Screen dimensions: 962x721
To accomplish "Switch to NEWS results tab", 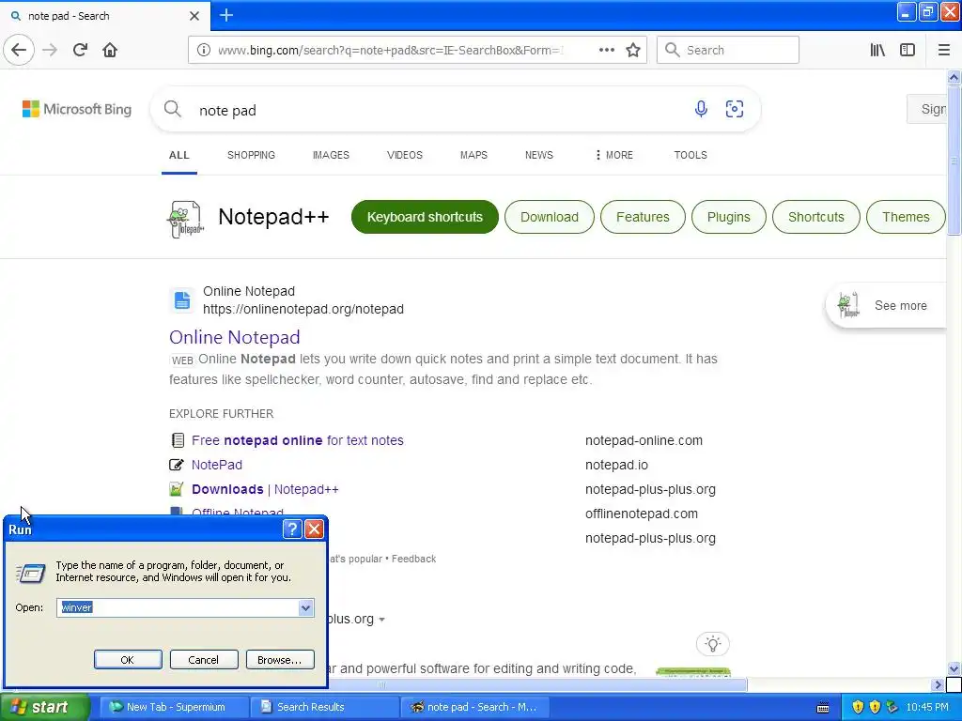I will pos(538,155).
